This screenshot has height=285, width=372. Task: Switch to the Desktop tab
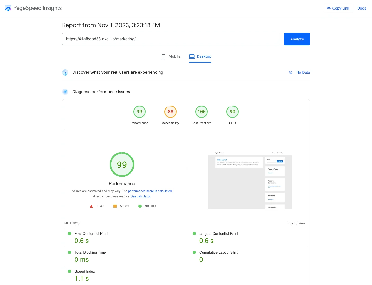click(x=204, y=56)
